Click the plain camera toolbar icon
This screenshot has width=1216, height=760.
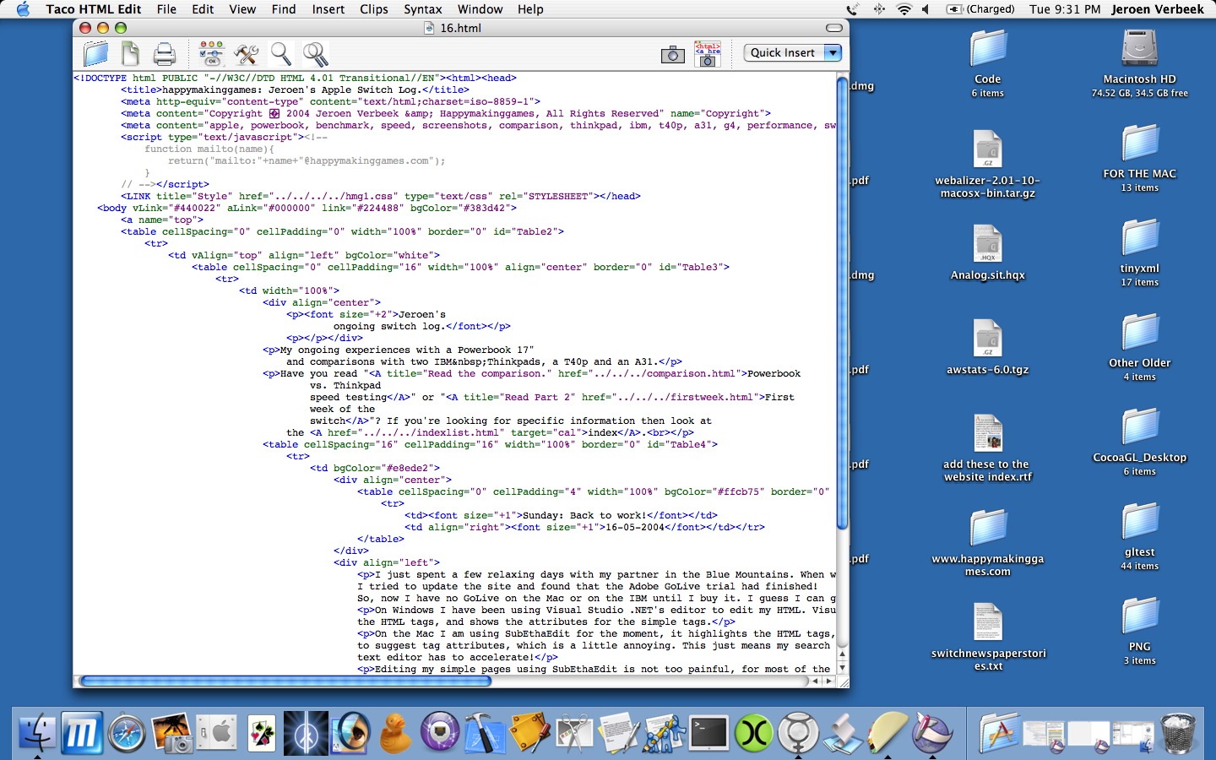[x=673, y=55]
